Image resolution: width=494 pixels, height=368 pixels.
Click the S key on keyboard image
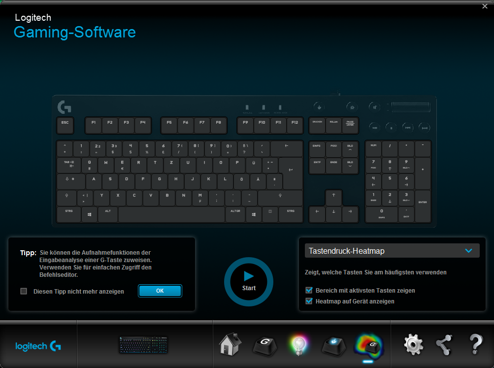(x=110, y=181)
